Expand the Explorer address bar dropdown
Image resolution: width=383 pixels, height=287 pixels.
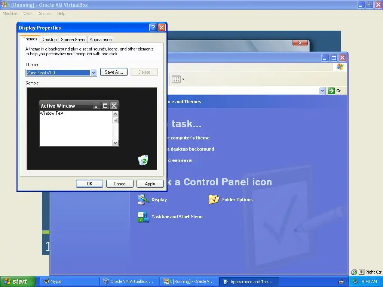point(322,91)
